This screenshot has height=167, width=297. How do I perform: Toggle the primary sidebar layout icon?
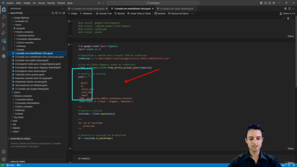(x=261, y=3)
